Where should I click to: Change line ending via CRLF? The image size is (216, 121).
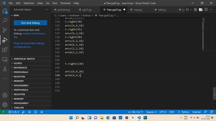[172, 112]
